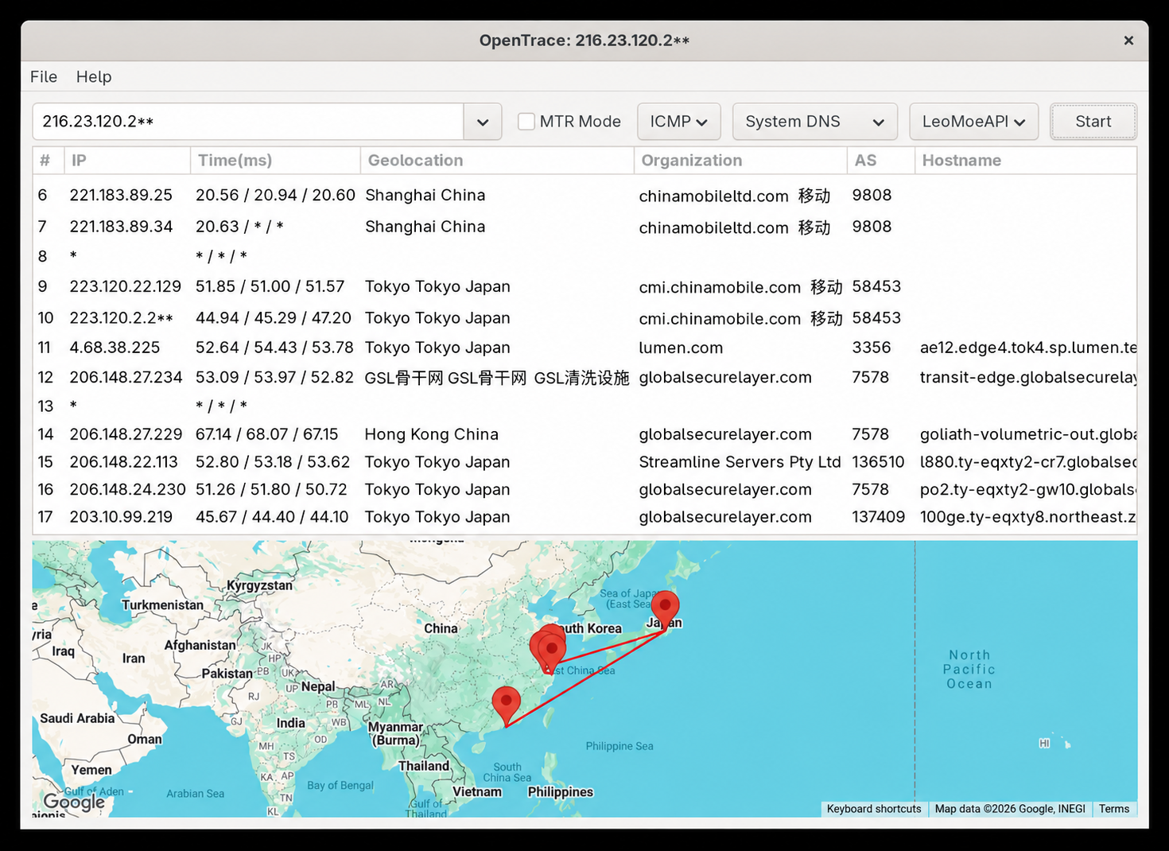
Task: Click hostname goliath-volumetric-out.globa
Action: 1028,434
